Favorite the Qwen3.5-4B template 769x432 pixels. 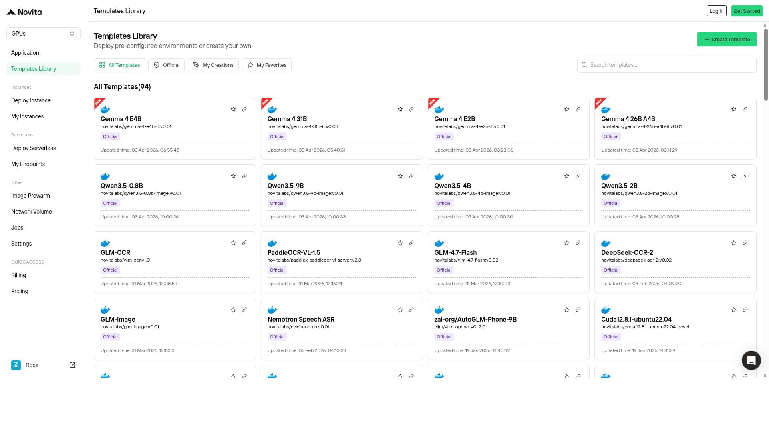click(567, 176)
